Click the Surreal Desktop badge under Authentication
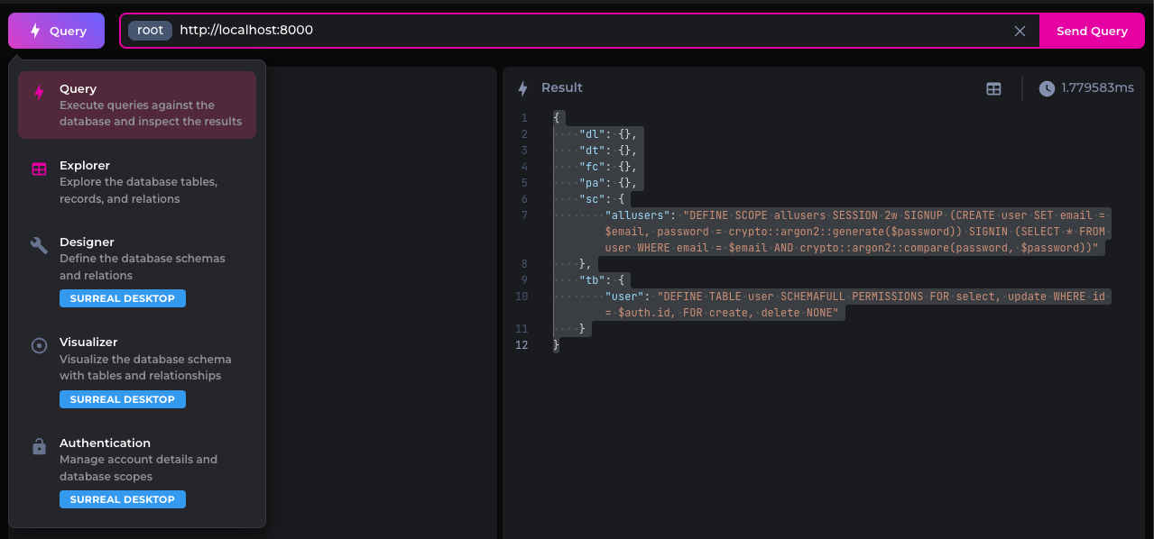The height and width of the screenshot is (539, 1154). [123, 499]
